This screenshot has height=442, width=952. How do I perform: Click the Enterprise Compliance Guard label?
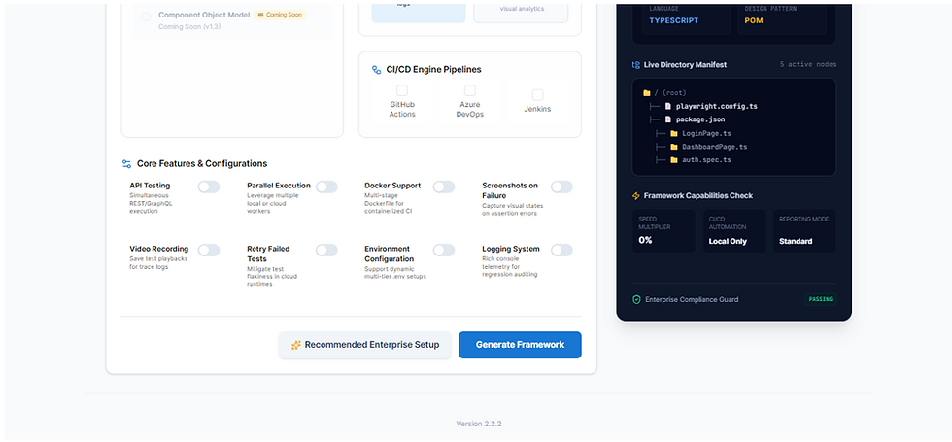pos(692,300)
